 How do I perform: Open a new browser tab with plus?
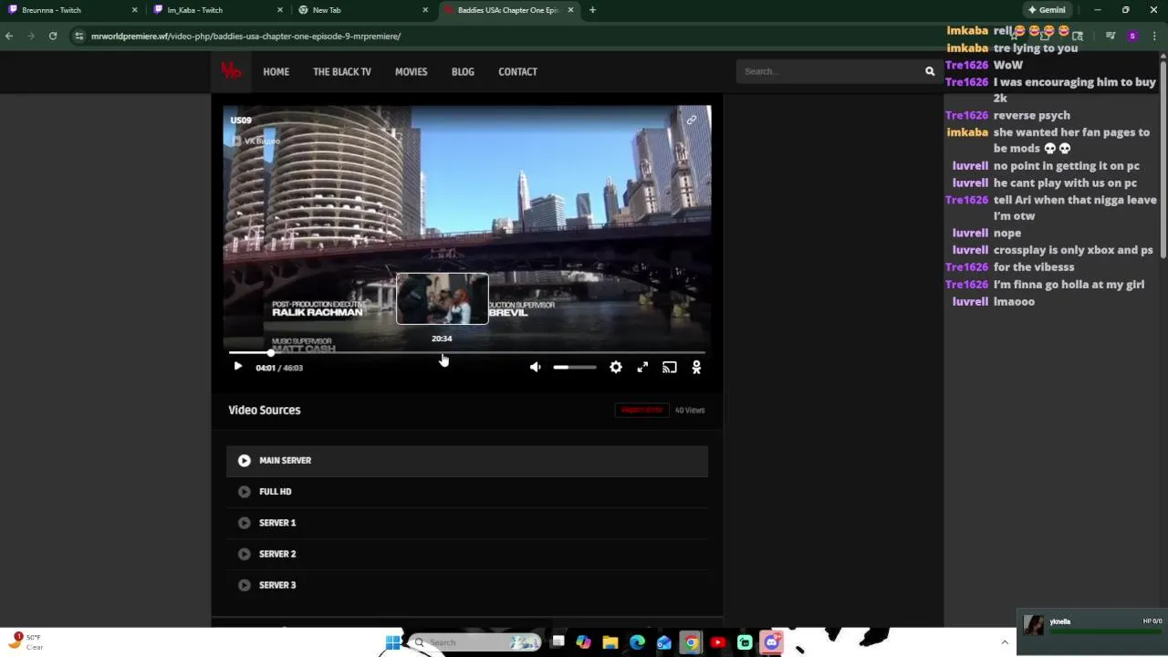[592, 10]
